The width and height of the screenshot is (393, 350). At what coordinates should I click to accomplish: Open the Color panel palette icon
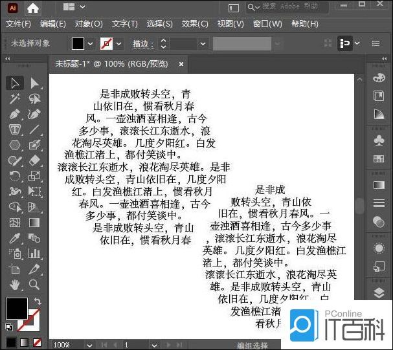coord(379,78)
